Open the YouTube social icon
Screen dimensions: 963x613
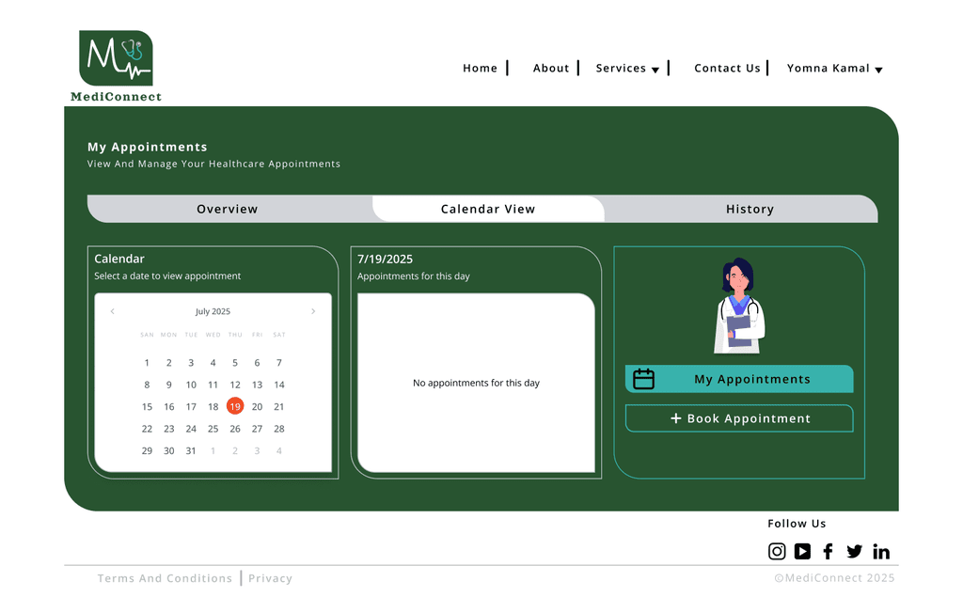[802, 551]
